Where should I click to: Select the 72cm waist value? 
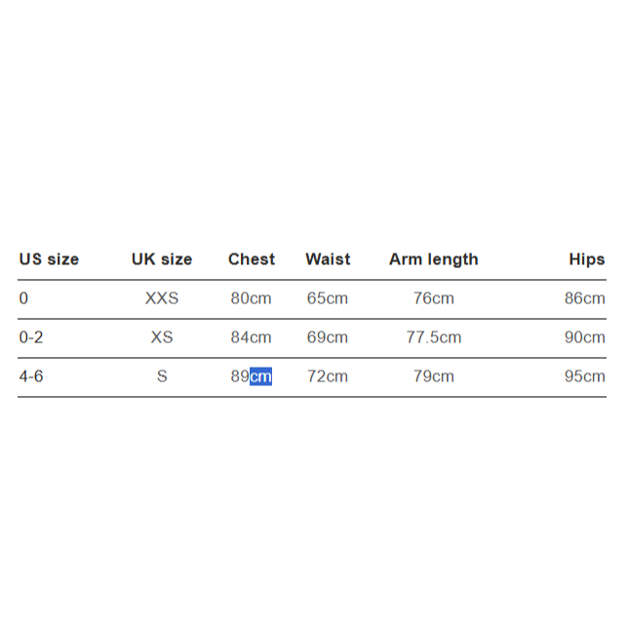click(x=328, y=376)
